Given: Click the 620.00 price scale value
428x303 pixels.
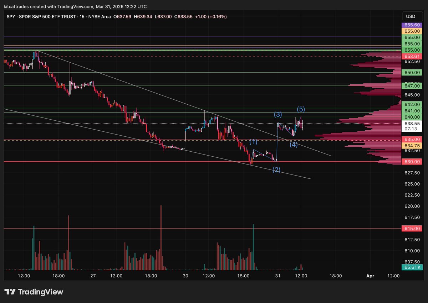Looking at the screenshot, I should tap(412, 206).
